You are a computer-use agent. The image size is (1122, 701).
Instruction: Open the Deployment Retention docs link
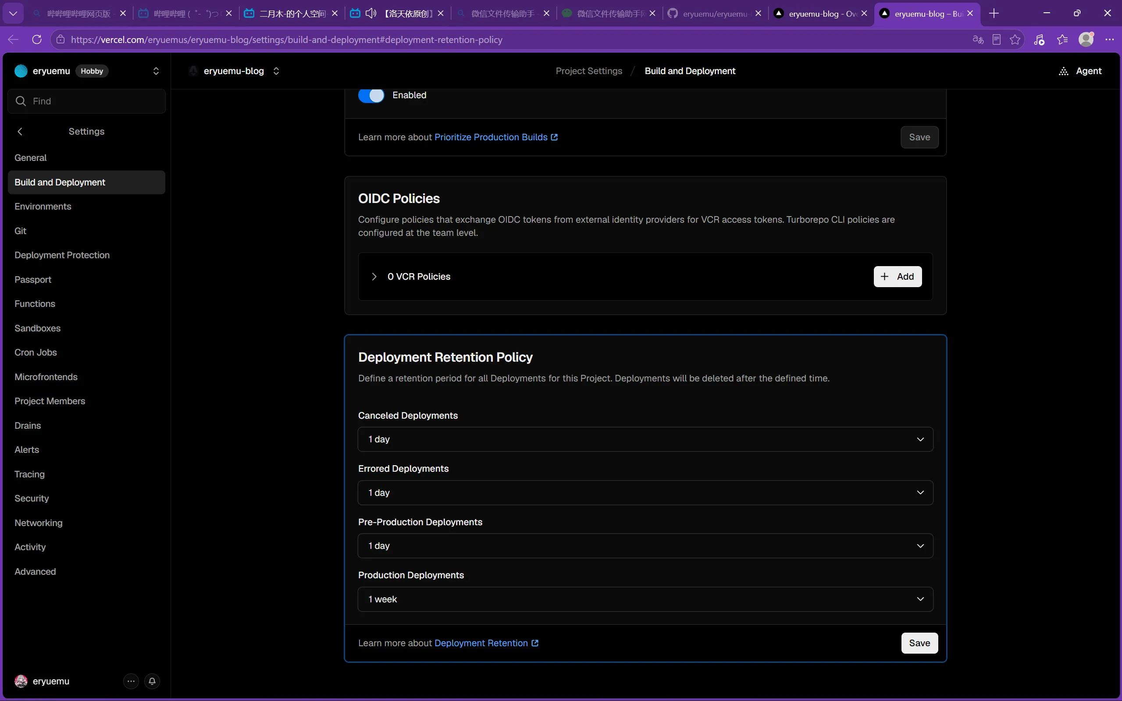pos(486,643)
